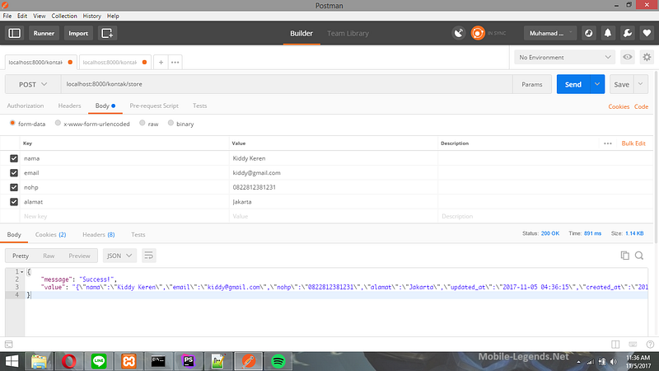Open XAMPP from the taskbar

click(x=129, y=361)
